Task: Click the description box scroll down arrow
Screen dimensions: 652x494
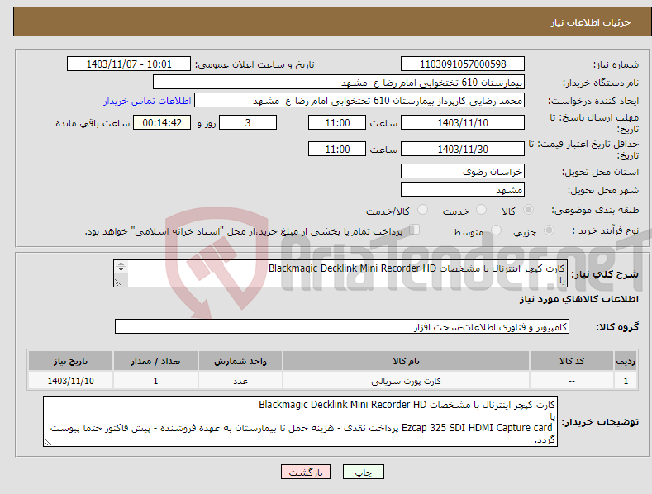Action: [121, 269]
